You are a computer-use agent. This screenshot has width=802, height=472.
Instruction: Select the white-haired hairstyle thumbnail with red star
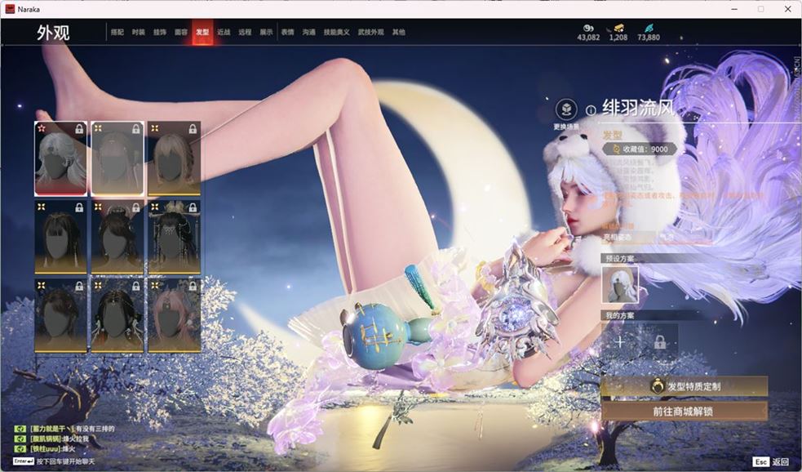(61, 158)
